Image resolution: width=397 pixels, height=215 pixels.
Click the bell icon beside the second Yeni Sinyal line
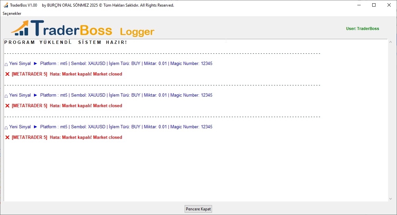tap(6, 95)
